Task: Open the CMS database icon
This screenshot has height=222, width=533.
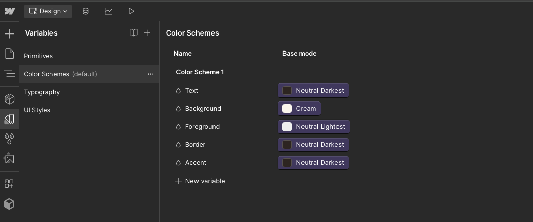Action: [x=86, y=11]
